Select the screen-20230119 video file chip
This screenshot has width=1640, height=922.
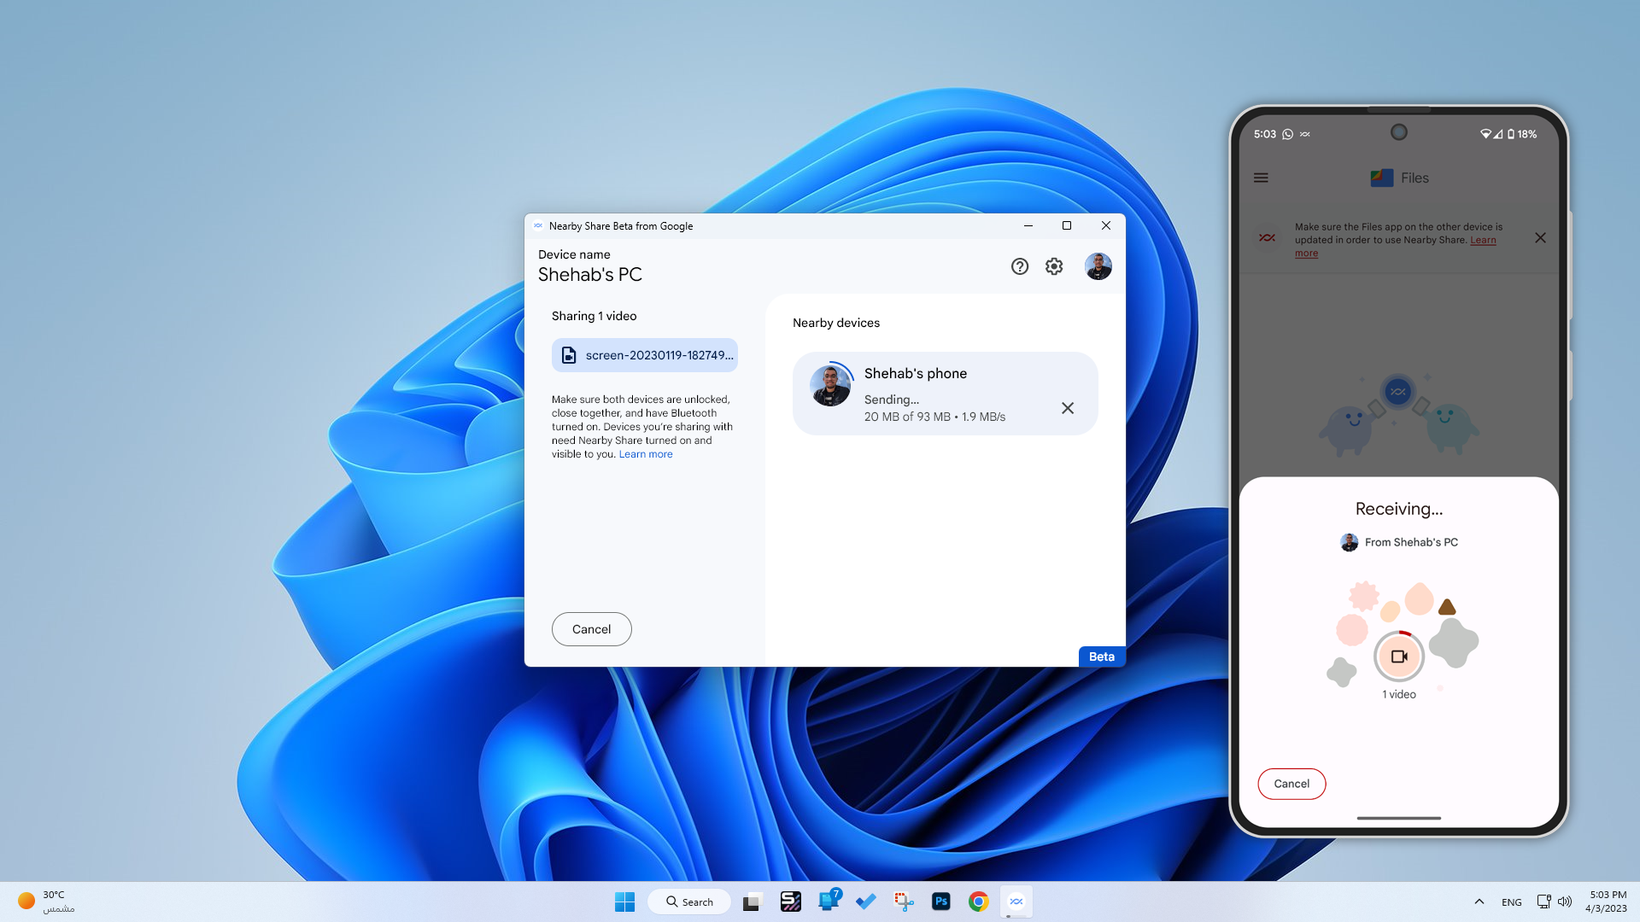coord(645,355)
